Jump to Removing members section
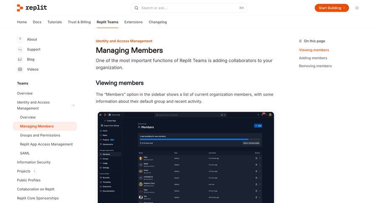This screenshot has width=378, height=203. (315, 66)
